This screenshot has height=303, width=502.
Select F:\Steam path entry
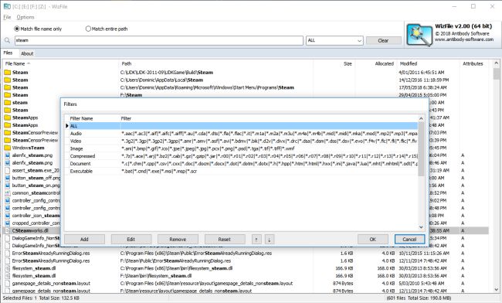click(x=131, y=95)
